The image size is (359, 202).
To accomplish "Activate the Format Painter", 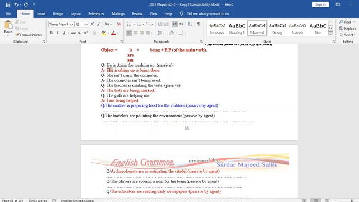I will pyautogui.click(x=29, y=35).
